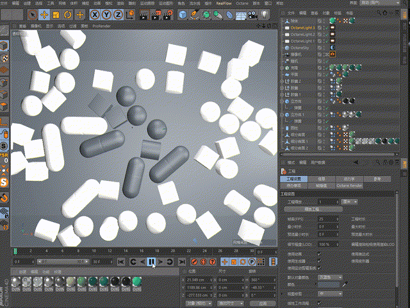Image resolution: width=410 pixels, height=308 pixels.
Task: Click the record keyframe red button
Action: [194, 262]
